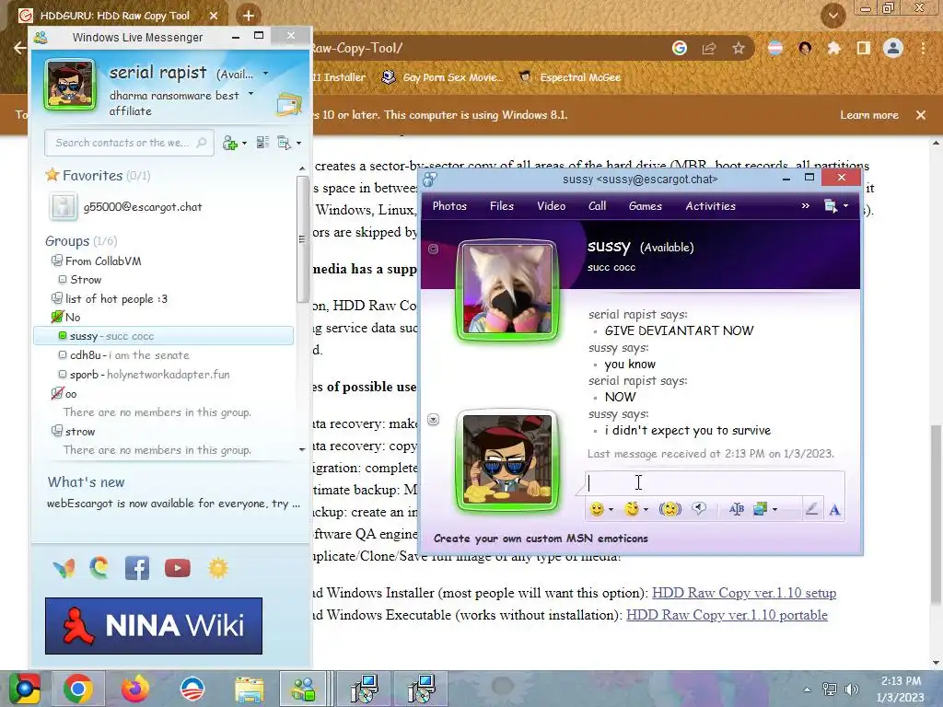The width and height of the screenshot is (943, 707).
Task: Open the smiley emoticon picker
Action: pos(597,509)
